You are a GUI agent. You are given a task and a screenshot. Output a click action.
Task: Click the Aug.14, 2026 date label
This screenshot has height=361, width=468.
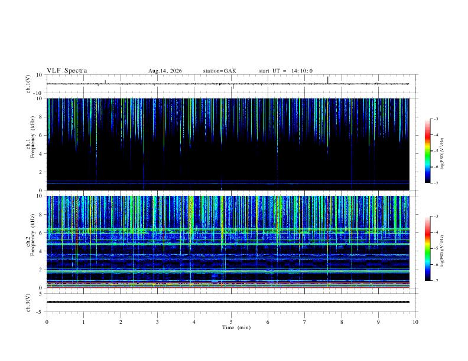tap(165, 71)
